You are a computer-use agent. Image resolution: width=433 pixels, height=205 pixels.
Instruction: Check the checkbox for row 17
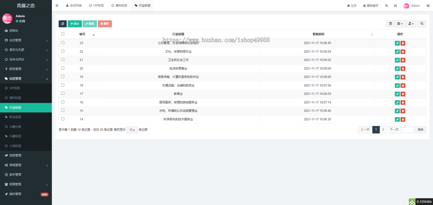(63, 93)
